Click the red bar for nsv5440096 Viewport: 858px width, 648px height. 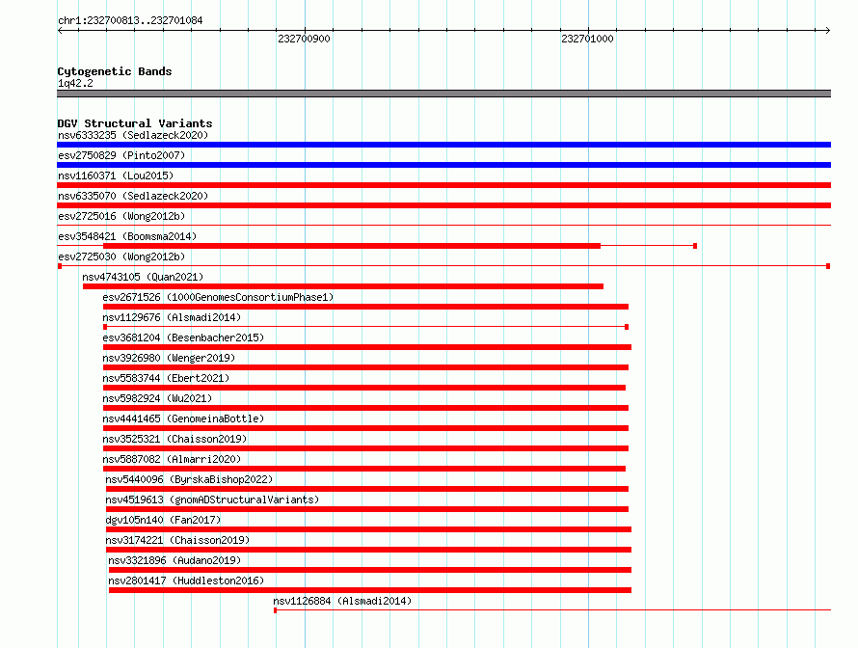[x=367, y=489]
